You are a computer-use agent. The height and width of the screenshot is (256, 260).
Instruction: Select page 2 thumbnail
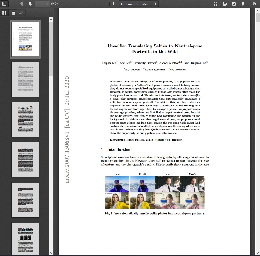(25, 79)
